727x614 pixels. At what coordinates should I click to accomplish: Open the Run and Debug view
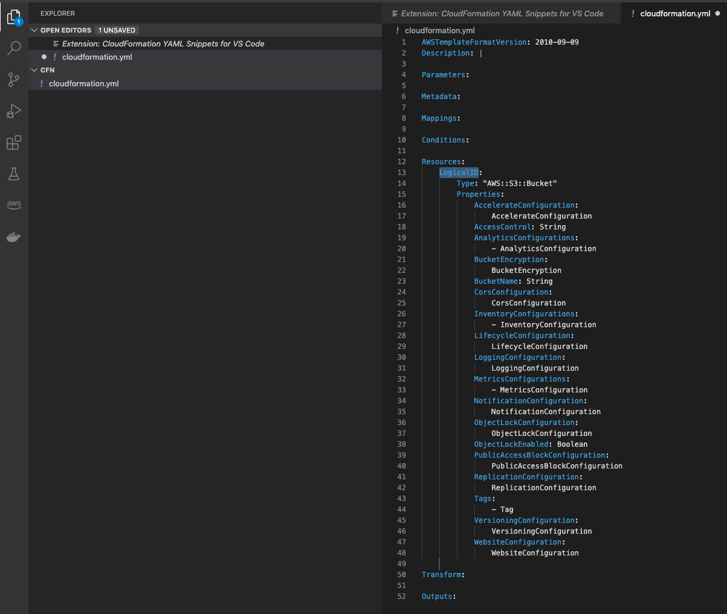pos(13,111)
